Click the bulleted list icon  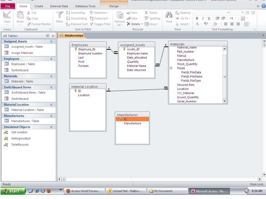[x=248, y=13]
